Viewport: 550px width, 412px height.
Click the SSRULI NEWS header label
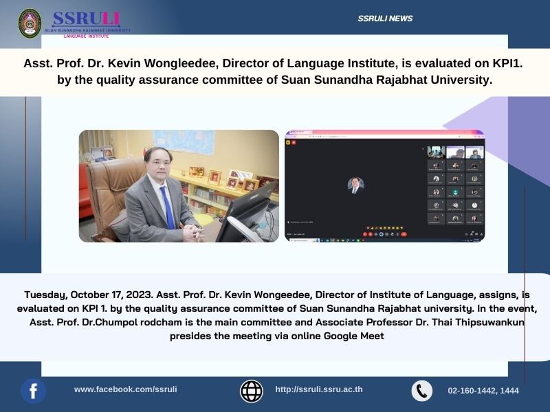pyautogui.click(x=385, y=19)
